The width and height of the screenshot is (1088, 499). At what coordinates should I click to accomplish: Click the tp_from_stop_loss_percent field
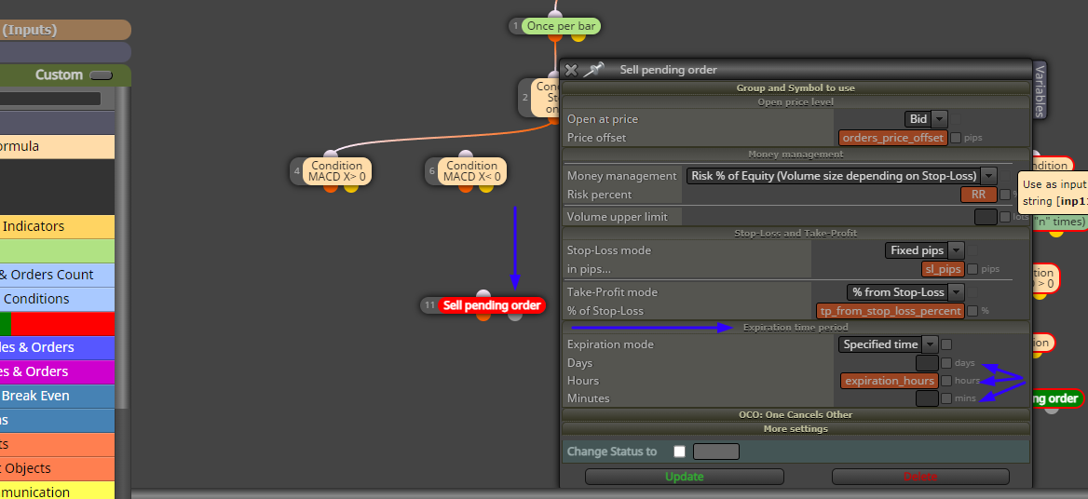tap(891, 311)
